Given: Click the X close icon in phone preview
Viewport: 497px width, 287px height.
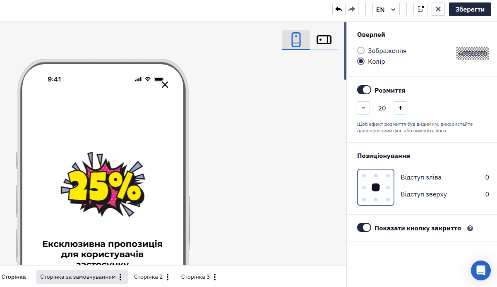Looking at the screenshot, I should click(x=165, y=85).
